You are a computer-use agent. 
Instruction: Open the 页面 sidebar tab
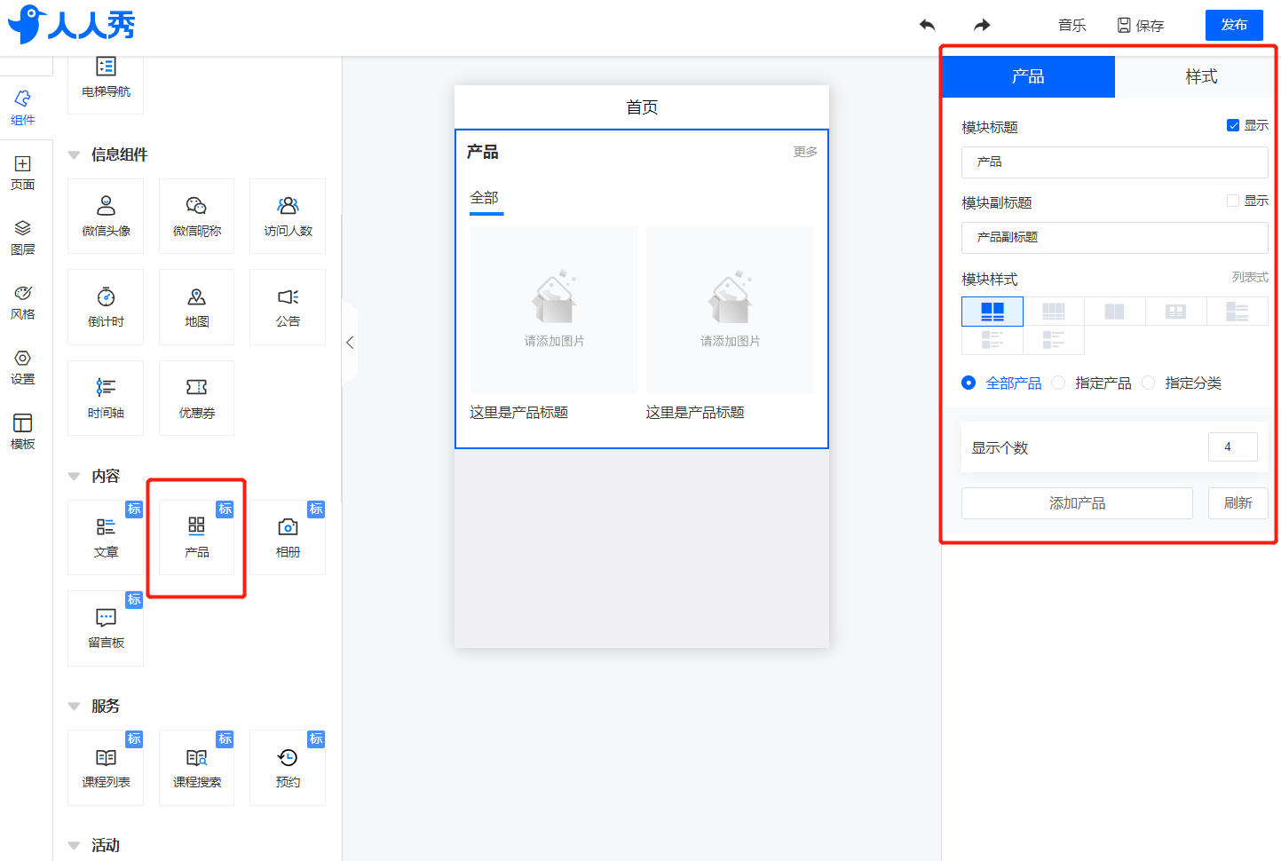(x=23, y=173)
